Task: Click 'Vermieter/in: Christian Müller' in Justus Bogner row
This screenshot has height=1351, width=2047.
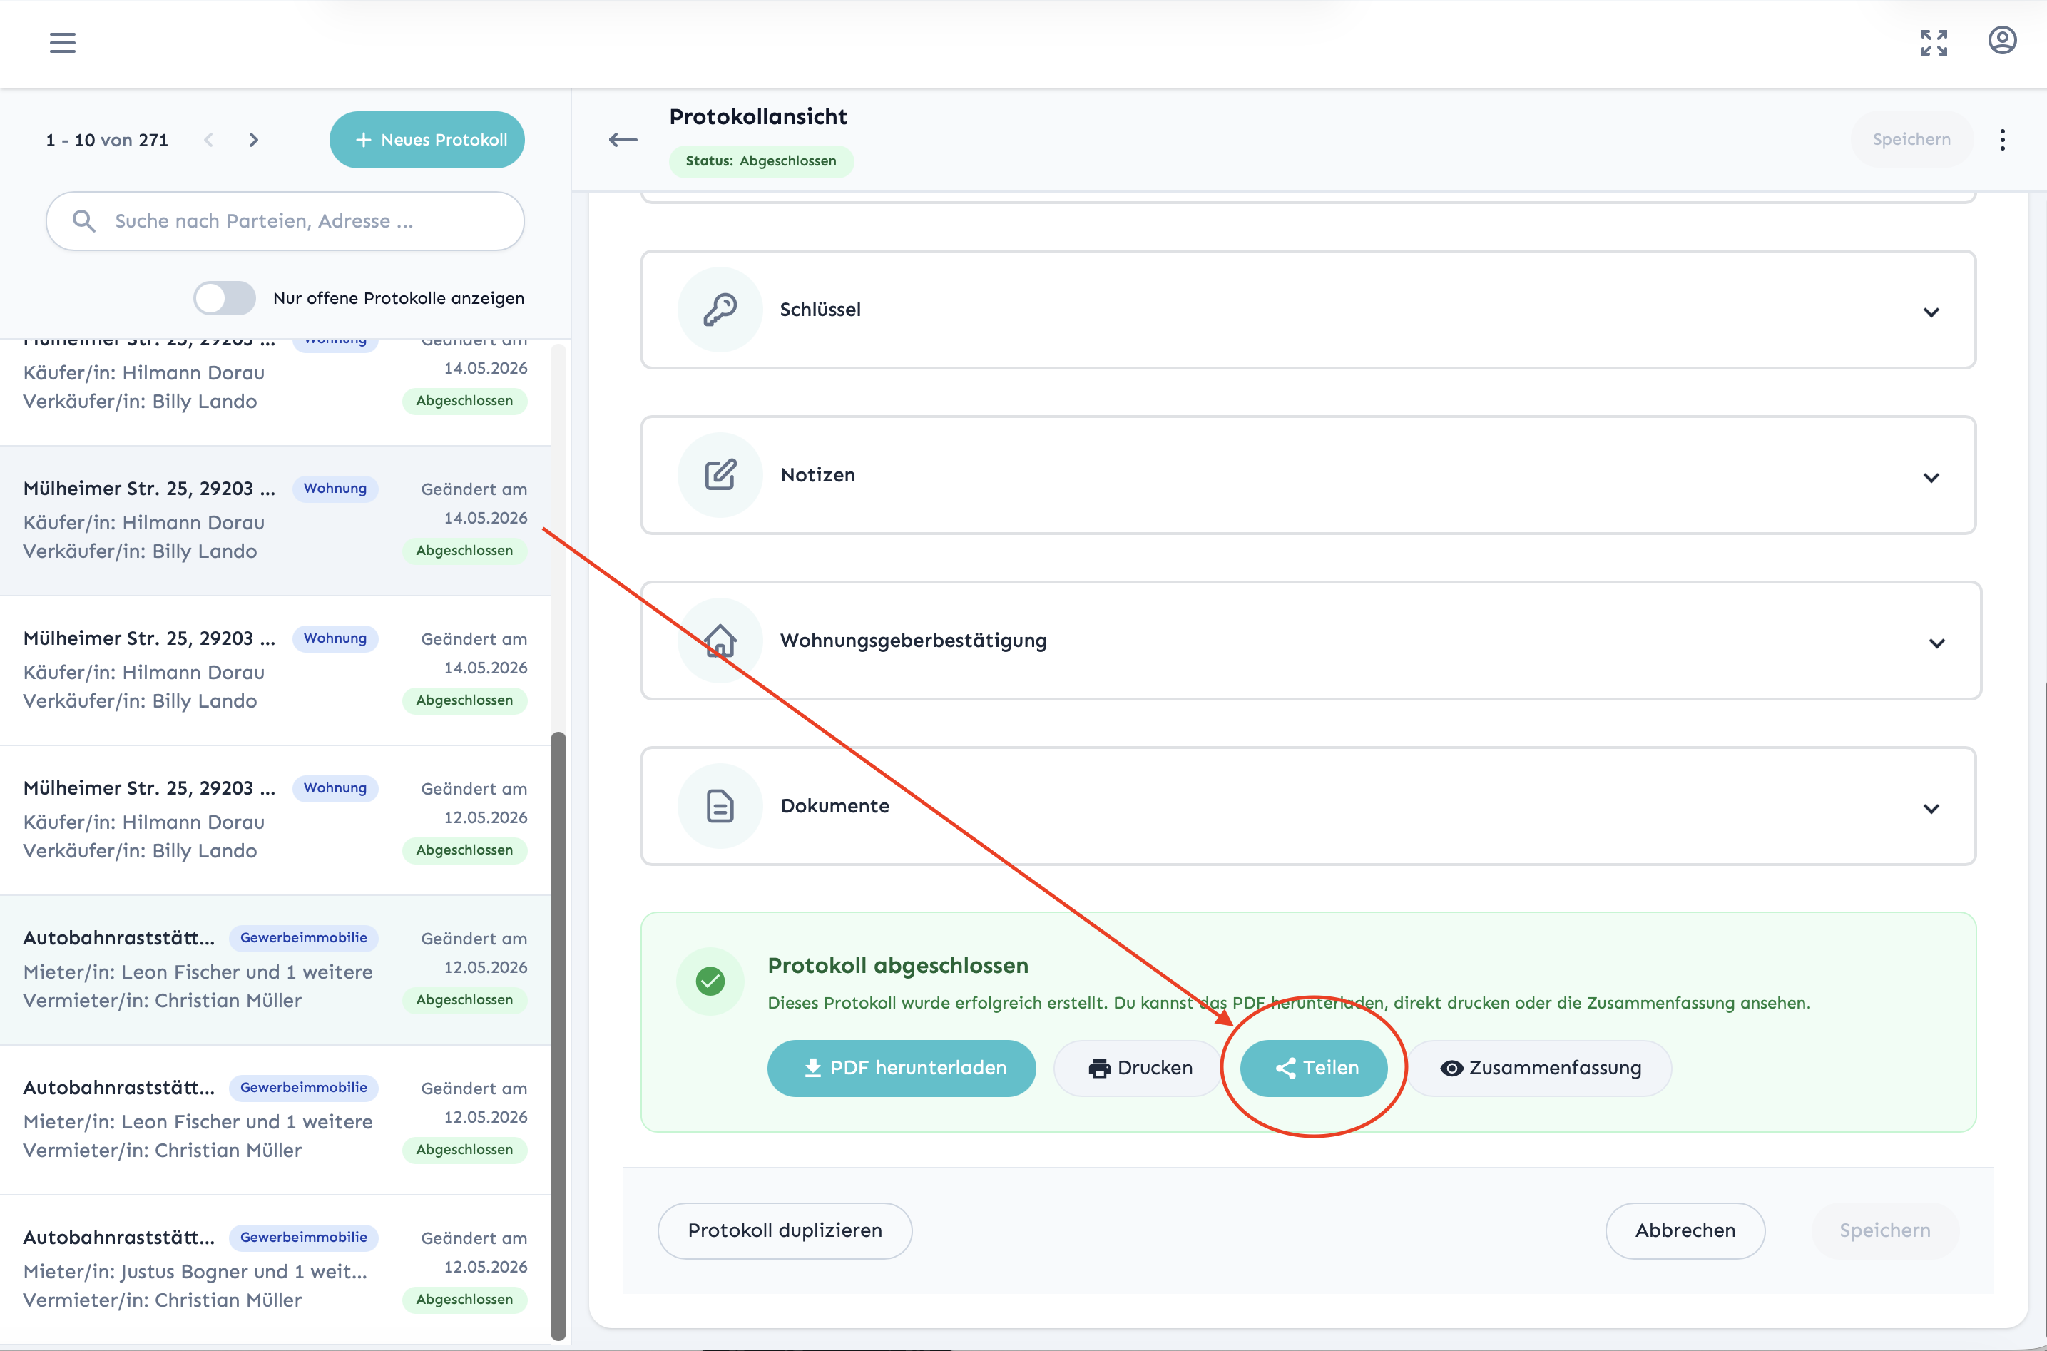Action: pyautogui.click(x=162, y=1300)
